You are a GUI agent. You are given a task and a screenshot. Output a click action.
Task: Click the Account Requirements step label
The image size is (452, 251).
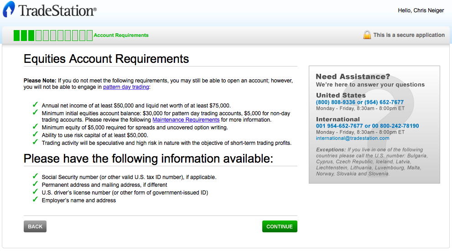(x=121, y=35)
